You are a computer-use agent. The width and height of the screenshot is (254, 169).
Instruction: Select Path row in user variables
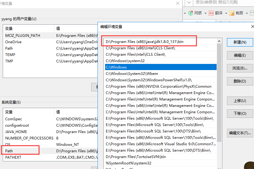click(x=51, y=48)
